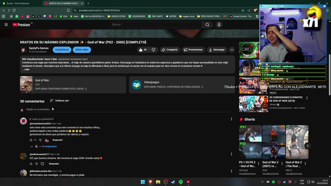Like the video with thumbs up
Image resolution: width=331 pixels, height=186 pixels.
click(x=142, y=50)
